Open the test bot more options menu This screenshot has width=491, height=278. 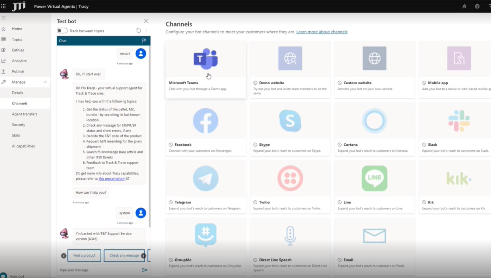(147, 31)
